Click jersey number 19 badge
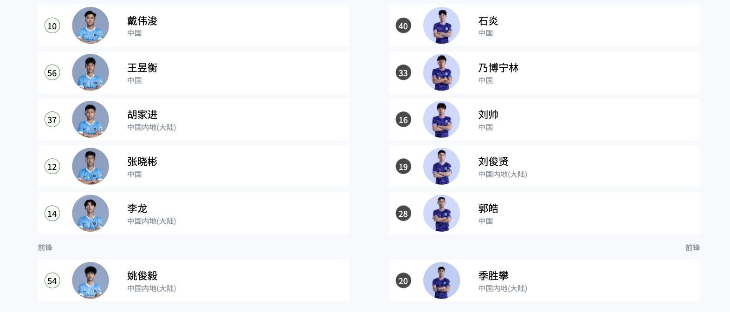This screenshot has height=312, width=730. click(403, 166)
